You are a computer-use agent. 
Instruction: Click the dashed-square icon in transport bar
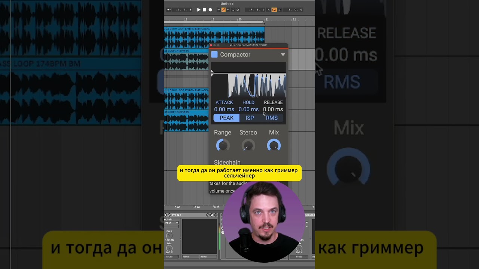point(233,10)
